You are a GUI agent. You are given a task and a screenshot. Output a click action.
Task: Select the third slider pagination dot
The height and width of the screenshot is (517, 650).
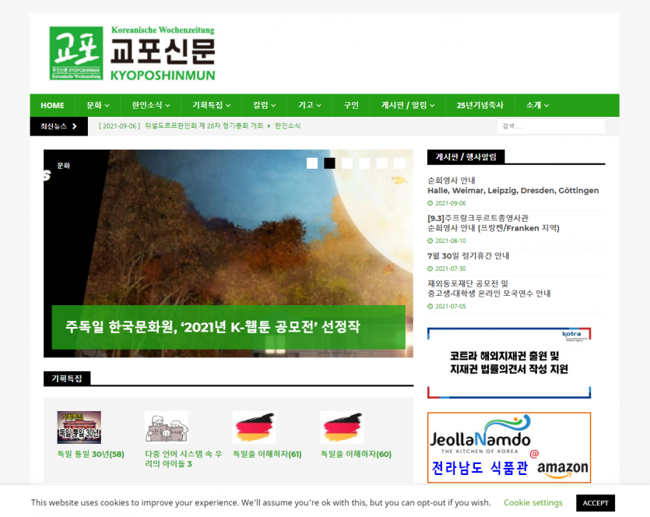(x=347, y=163)
